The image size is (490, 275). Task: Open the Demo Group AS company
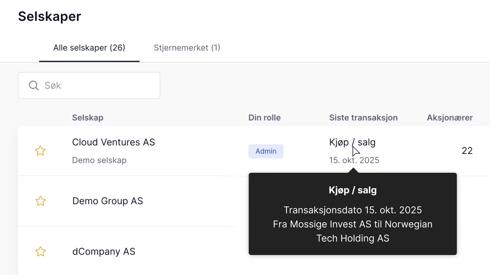coord(107,201)
